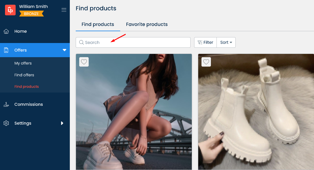This screenshot has width=314, height=170.
Task: Favorite the white boots product with heart
Action: tap(206, 62)
